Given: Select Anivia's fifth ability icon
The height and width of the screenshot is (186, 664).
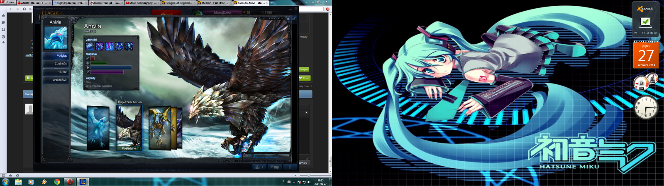Looking at the screenshot, I should pos(129,46).
